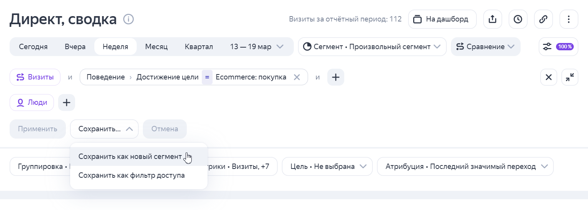Add a people condition with plus

pyautogui.click(x=67, y=103)
